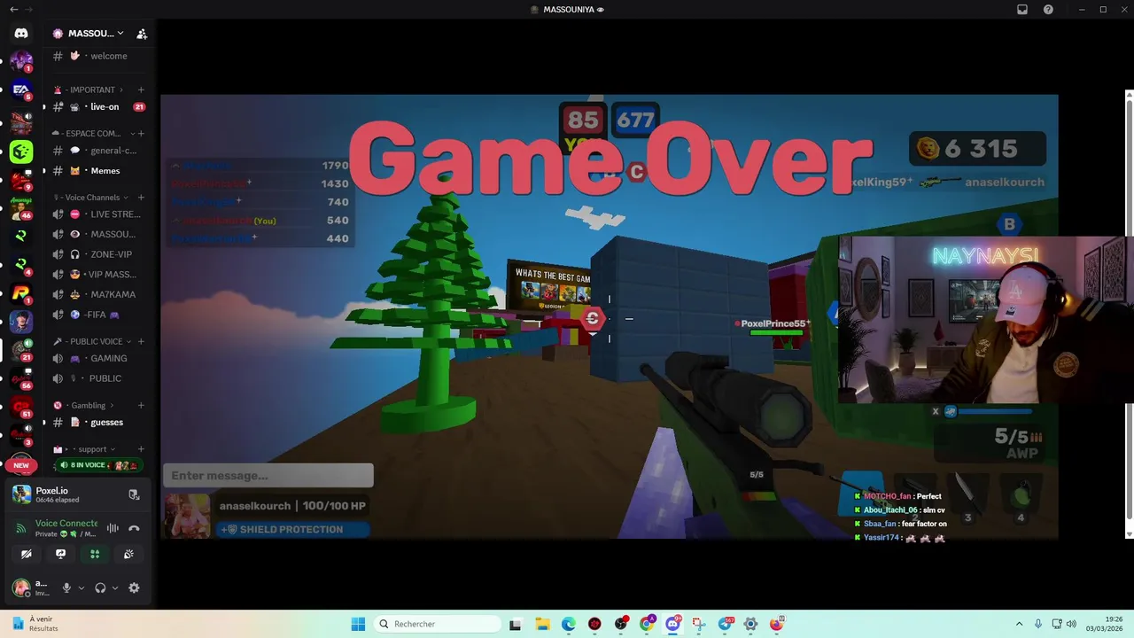Screen dimensions: 1134x638
Task: Open the soundboard panel
Action: pyautogui.click(x=128, y=554)
